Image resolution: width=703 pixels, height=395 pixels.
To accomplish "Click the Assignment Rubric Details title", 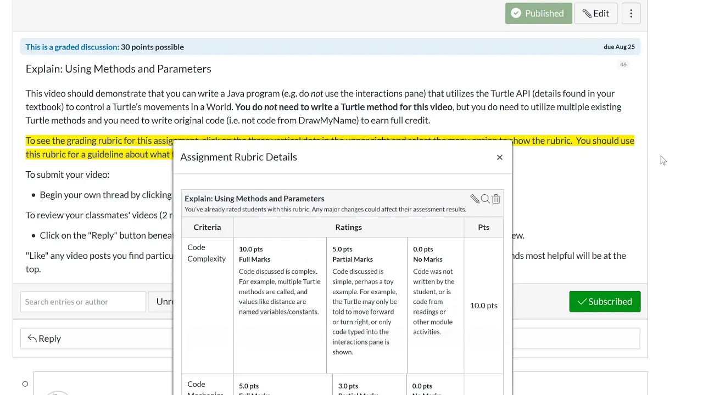I will click(x=238, y=157).
